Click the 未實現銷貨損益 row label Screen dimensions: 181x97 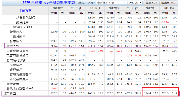click(18, 51)
